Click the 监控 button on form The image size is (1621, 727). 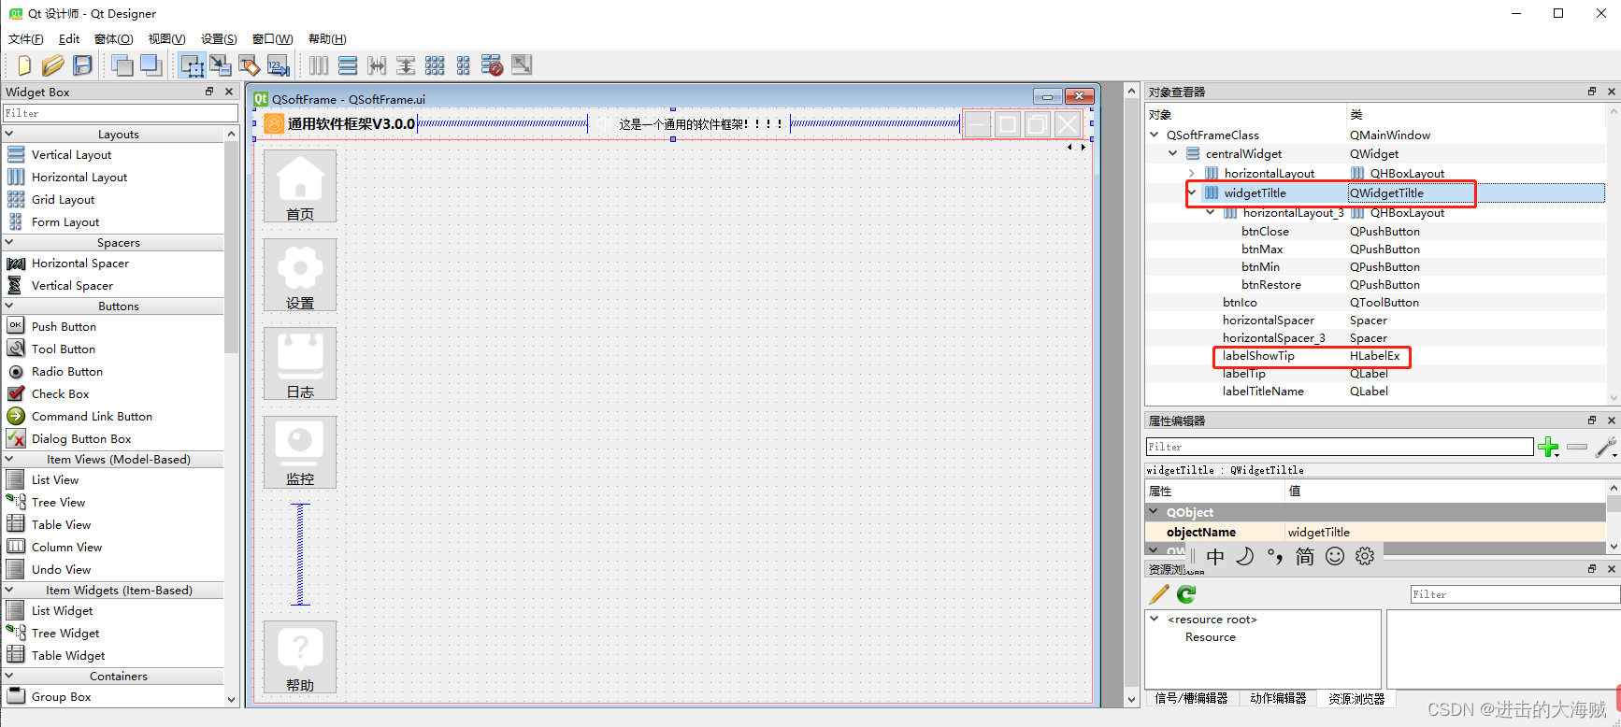[x=300, y=451]
